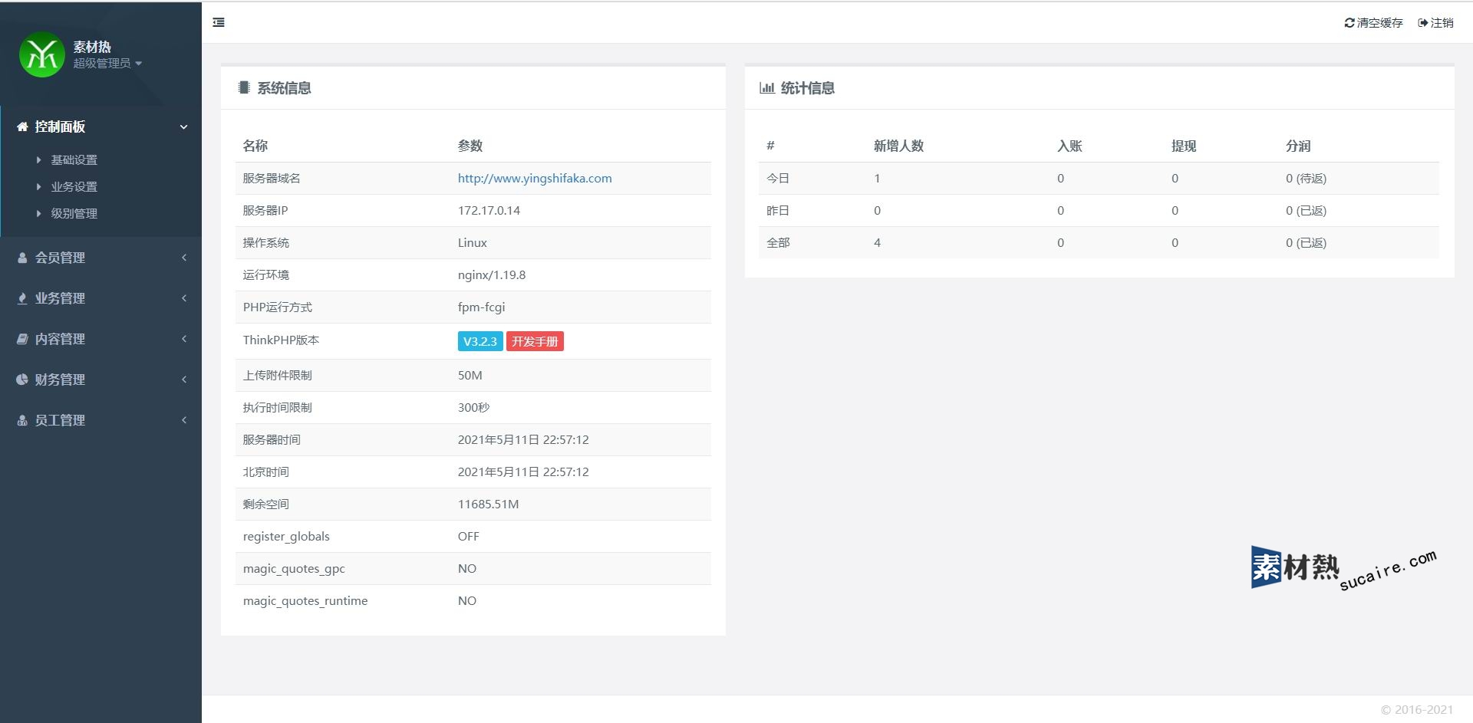Screen dimensions: 1473x723
Task: Expand the 业务管理 chevron
Action: 184,298
